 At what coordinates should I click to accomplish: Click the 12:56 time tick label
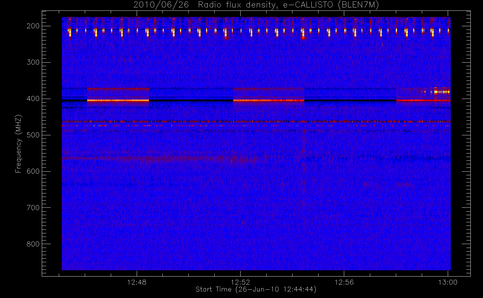tap(344, 282)
